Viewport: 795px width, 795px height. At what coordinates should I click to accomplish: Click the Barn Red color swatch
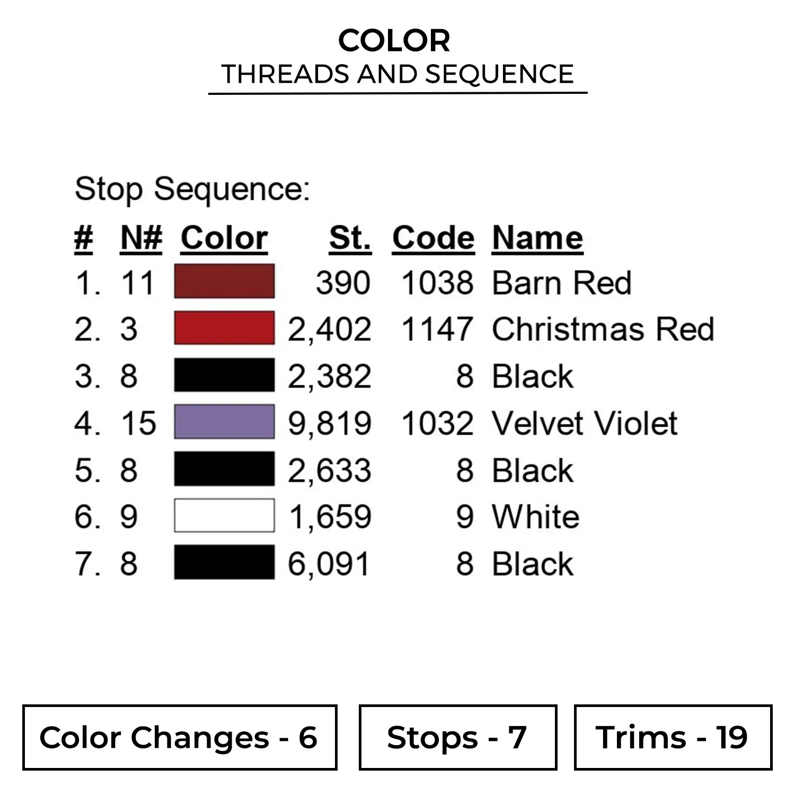pos(224,281)
